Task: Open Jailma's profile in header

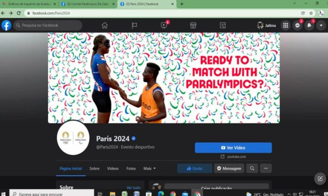Action: coord(266,26)
